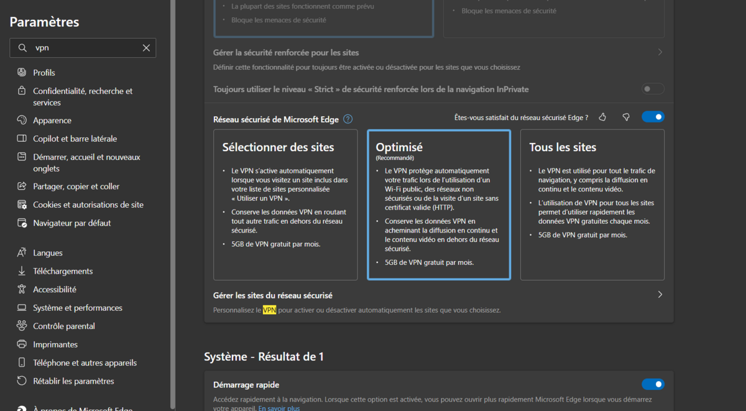Open À propos de Microsoft Edge
This screenshot has width=746, height=411.
coord(83,408)
